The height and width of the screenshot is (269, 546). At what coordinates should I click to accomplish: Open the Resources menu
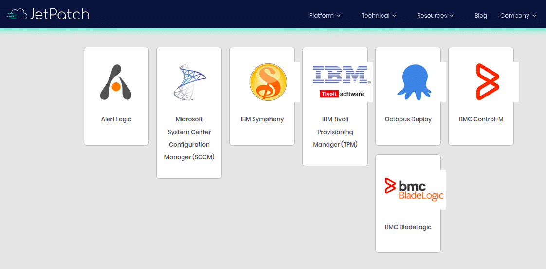pyautogui.click(x=435, y=16)
